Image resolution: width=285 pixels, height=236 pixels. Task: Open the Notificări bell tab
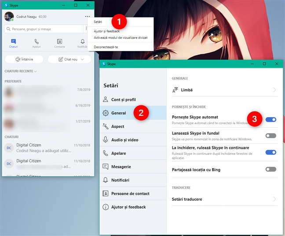(x=83, y=41)
